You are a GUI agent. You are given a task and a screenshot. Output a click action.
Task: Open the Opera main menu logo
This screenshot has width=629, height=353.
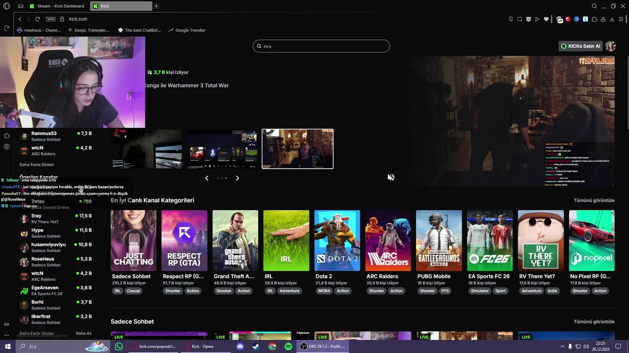(6, 6)
